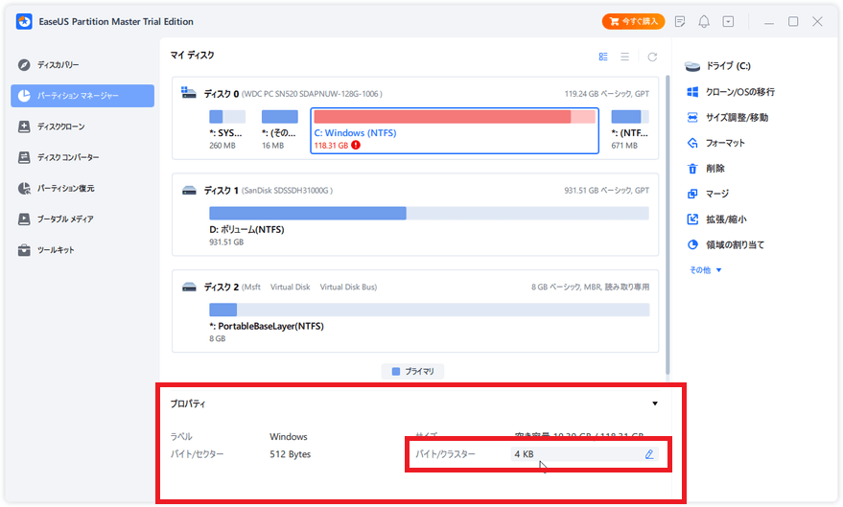Select the C: Windows (NTFS) partition block
This screenshot has height=507, width=843.
(455, 129)
